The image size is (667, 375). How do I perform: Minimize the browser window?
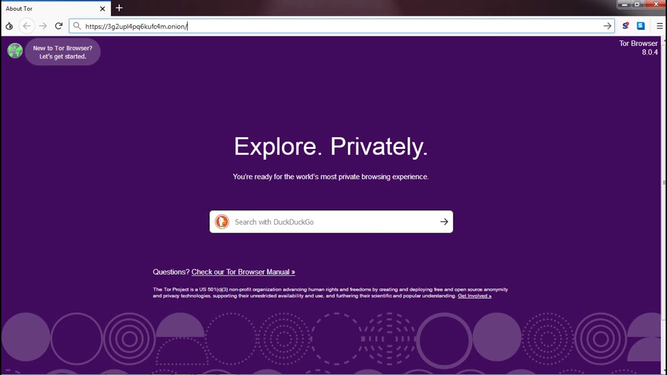point(624,5)
